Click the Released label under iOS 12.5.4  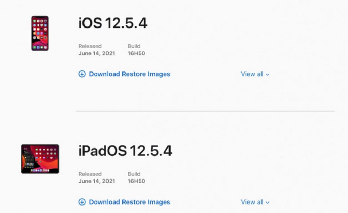pos(90,46)
